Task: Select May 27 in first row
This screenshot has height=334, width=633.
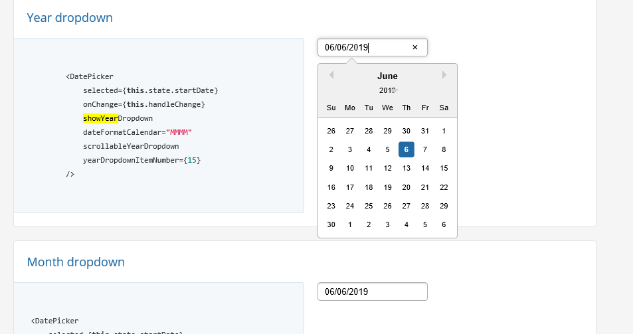Action: pos(350,131)
